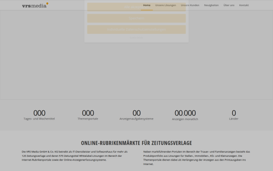Go to Unsere Kunden page
273x171 pixels.
190,5
